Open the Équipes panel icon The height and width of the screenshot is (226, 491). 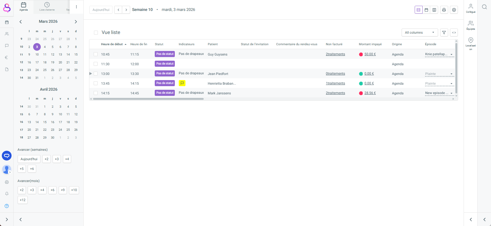pos(471,25)
